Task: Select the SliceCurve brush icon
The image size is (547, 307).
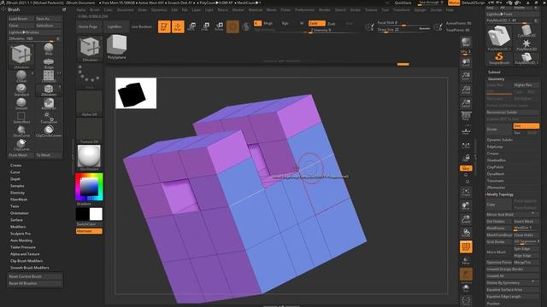Action: (x=21, y=130)
